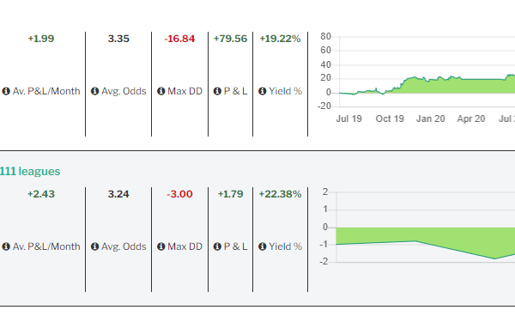The image size is (515, 316).
Task: Click Jan 20 label on top chart
Action: pyautogui.click(x=431, y=118)
